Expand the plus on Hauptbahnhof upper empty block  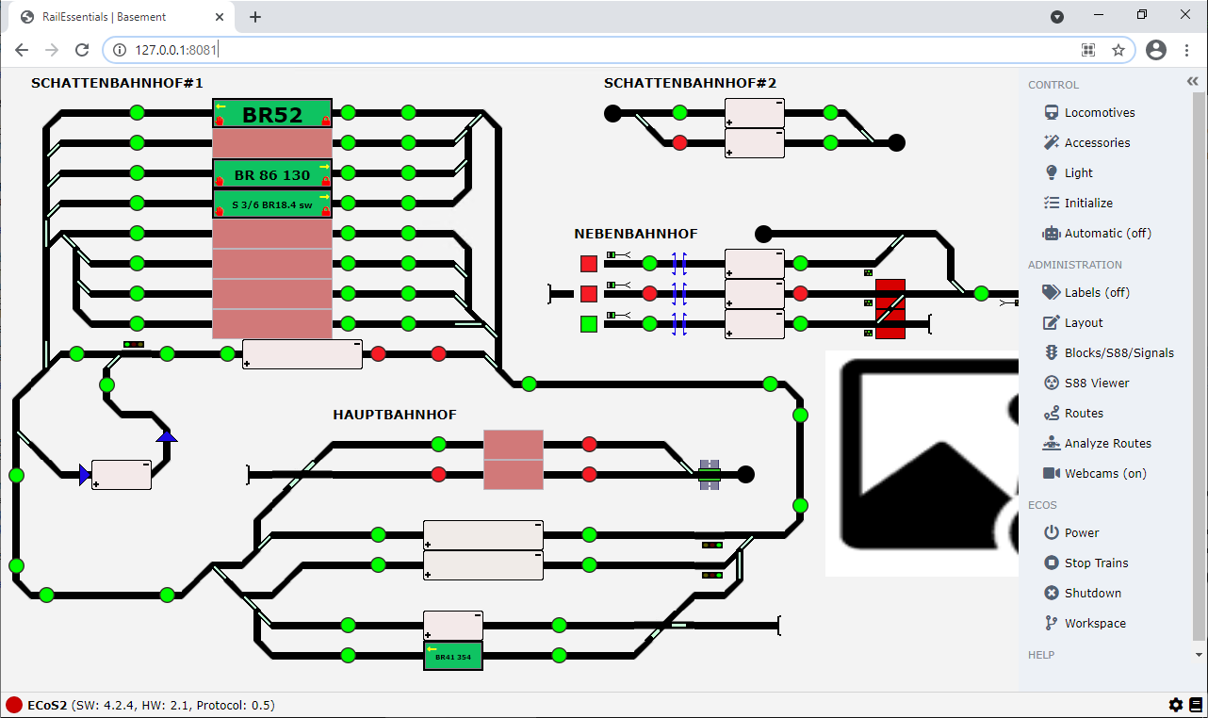coord(428,545)
